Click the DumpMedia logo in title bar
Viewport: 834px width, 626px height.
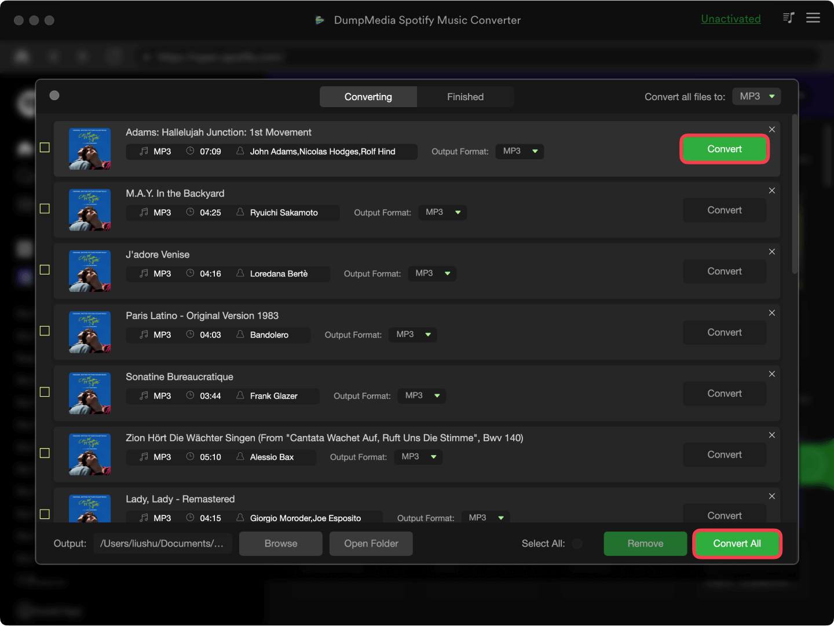click(x=320, y=20)
